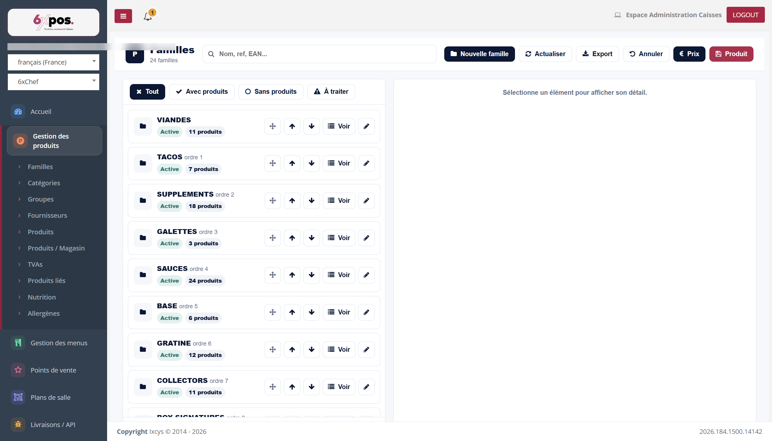Focus the Nom, ref, EAN search field
This screenshot has height=441, width=772.
319,54
